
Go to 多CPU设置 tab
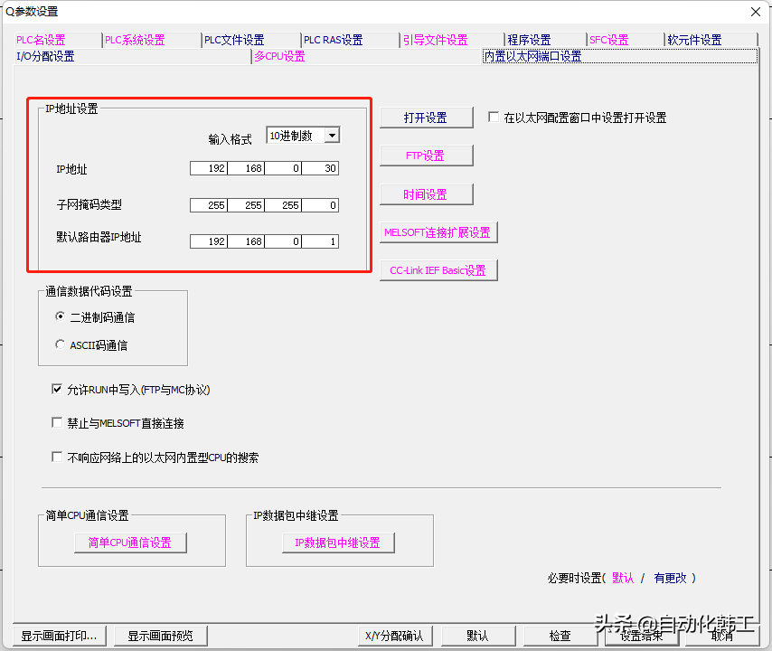click(279, 56)
